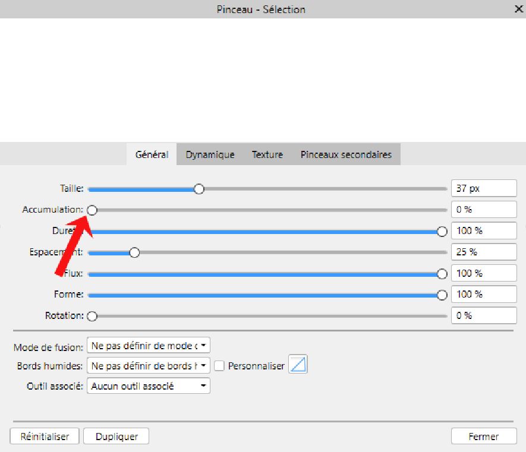Click the Dureté value field
Screen dimensions: 526x452
pyautogui.click(x=484, y=230)
